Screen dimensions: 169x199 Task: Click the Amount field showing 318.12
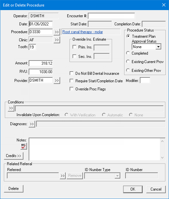41,63
